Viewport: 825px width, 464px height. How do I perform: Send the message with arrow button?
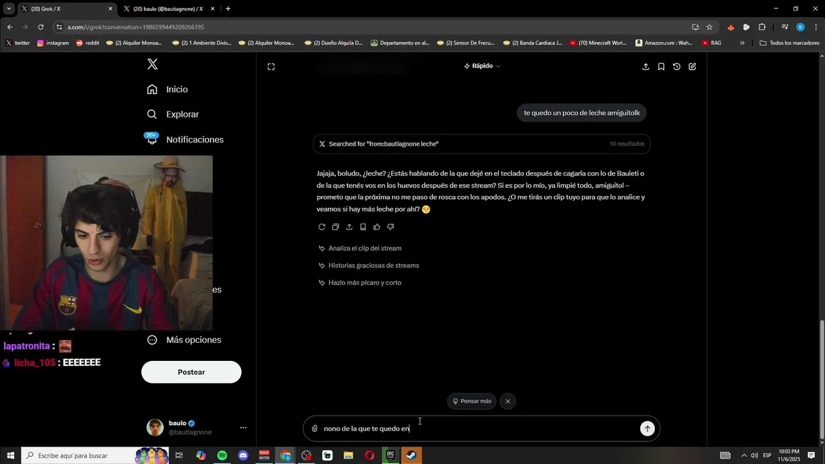[x=647, y=429]
